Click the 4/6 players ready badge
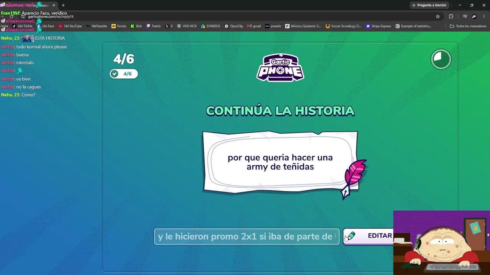This screenshot has width=490, height=275. 124,74
